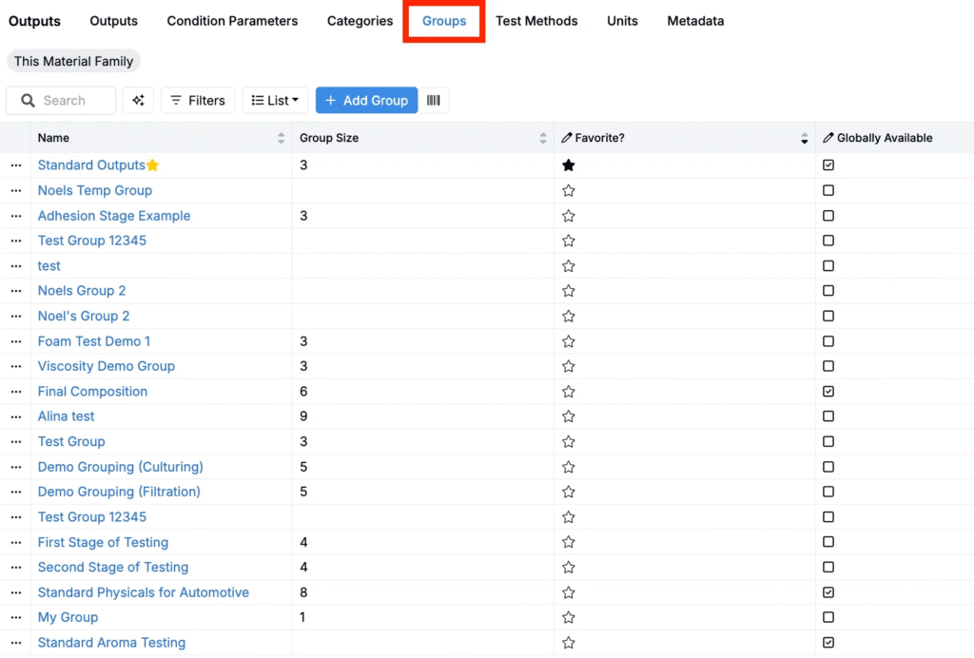Click the barcode scan icon
The height and width of the screenshot is (658, 974).
coord(434,100)
